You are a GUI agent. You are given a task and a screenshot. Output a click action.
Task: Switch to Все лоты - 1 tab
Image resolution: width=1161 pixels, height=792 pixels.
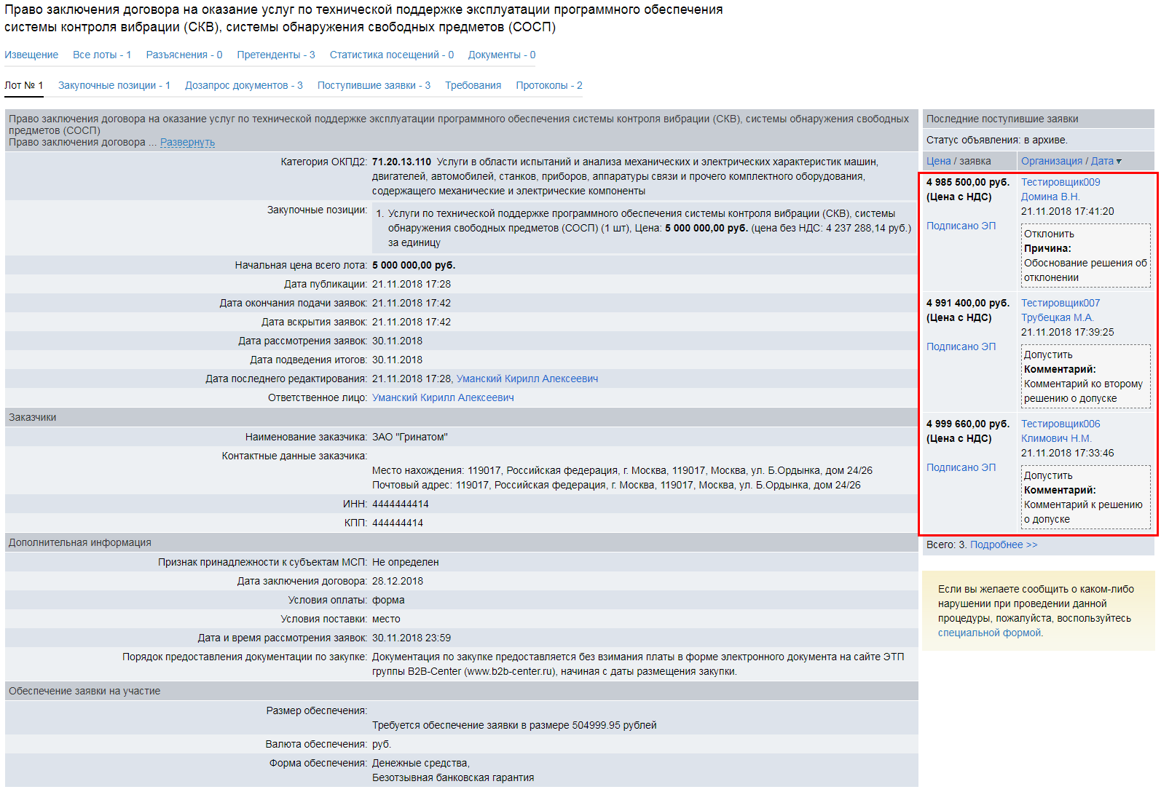tap(102, 55)
